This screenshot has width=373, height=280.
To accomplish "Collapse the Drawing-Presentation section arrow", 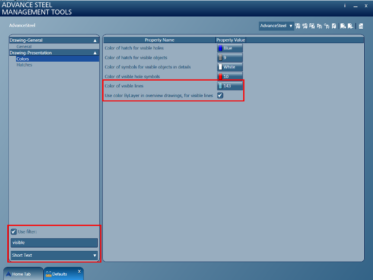I will click(95, 53).
